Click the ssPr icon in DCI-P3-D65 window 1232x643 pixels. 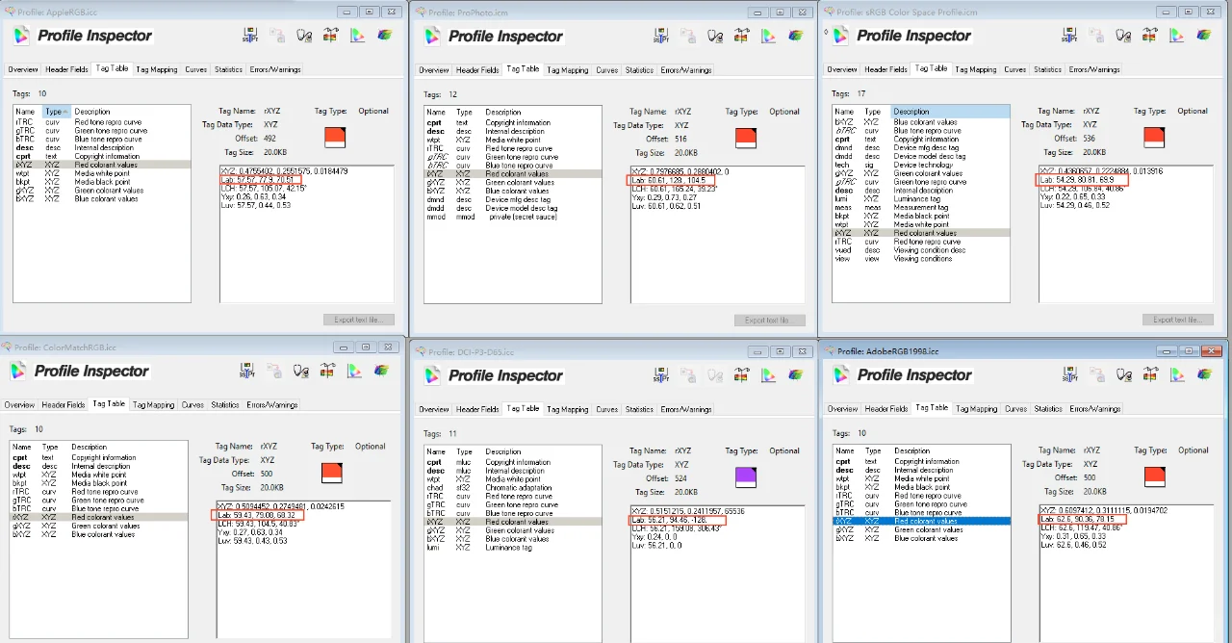pyautogui.click(x=660, y=375)
